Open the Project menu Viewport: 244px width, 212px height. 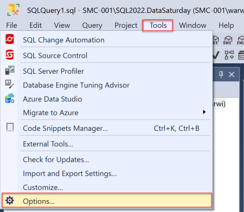click(126, 25)
